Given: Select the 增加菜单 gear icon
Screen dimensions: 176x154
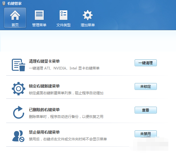Looking at the screenshot, I should [88, 15].
